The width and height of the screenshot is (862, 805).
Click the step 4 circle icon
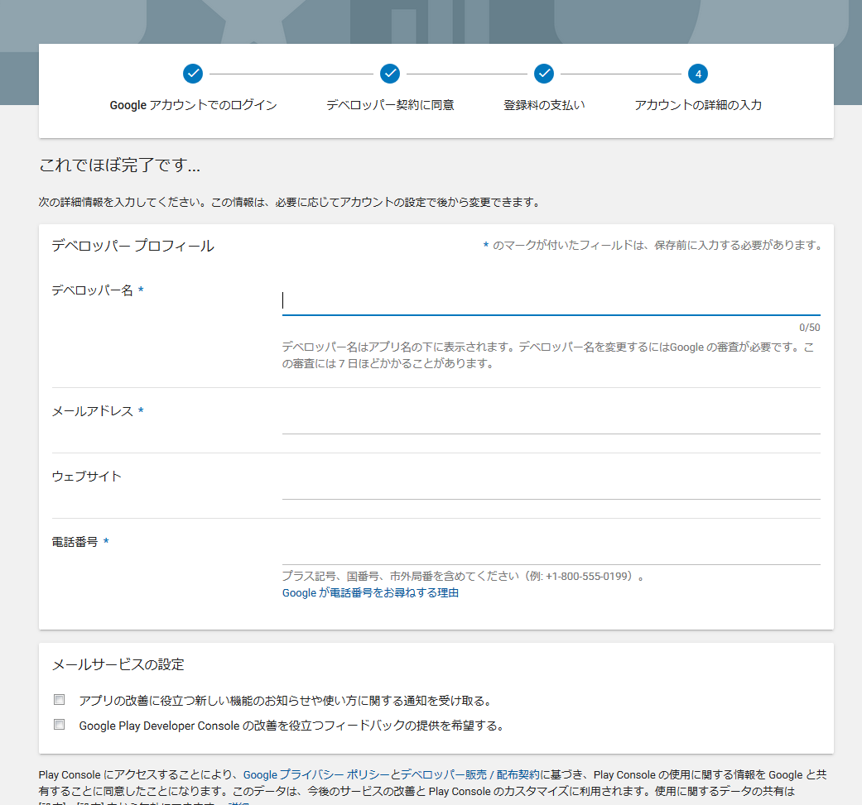click(698, 74)
